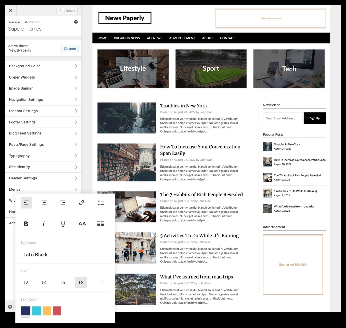Select font size 14
346x328 pixels.
[x=44, y=283]
